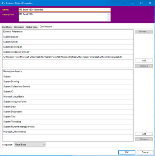Screen dimensions: 155x156
Task: Click the External References header
Action: point(13,32)
